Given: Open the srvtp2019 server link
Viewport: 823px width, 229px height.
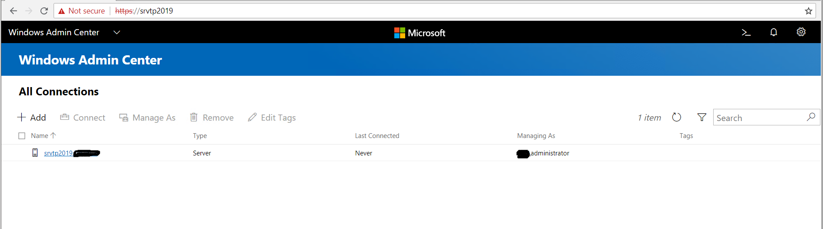Looking at the screenshot, I should [x=58, y=153].
